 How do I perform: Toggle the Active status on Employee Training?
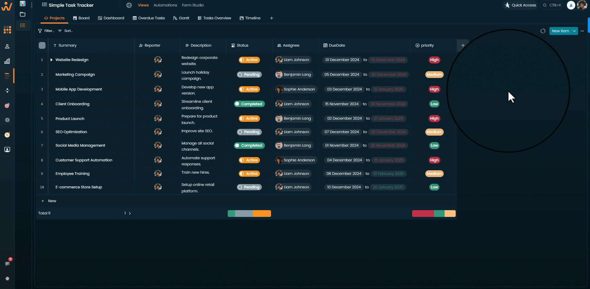249,174
